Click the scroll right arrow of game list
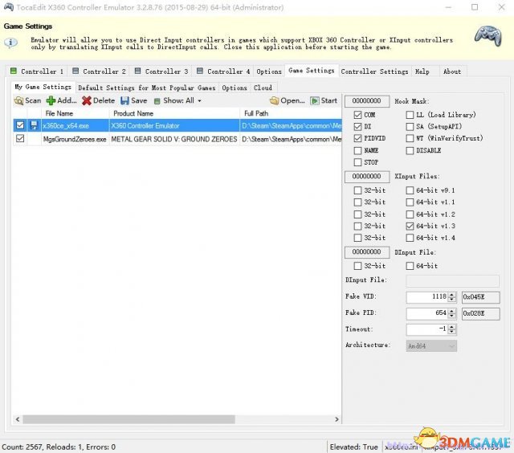The width and height of the screenshot is (514, 453). click(x=337, y=419)
